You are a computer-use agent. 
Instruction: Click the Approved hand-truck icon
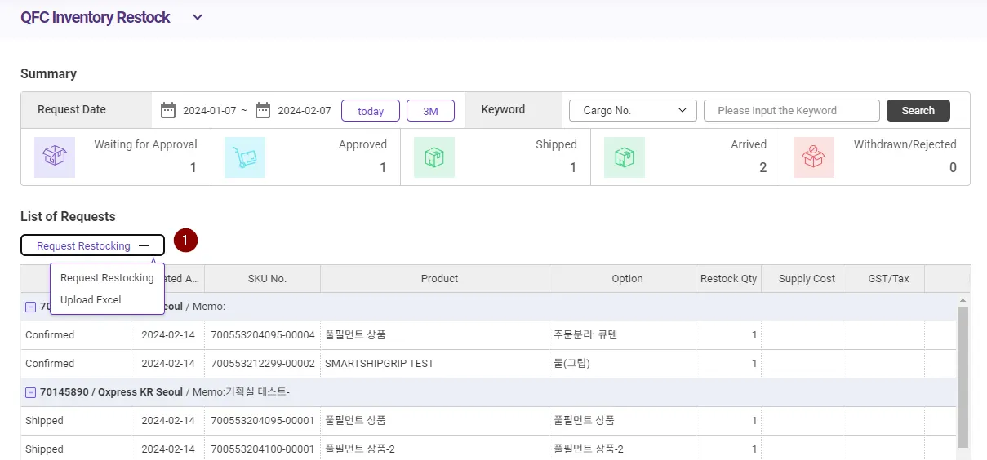[x=245, y=157]
